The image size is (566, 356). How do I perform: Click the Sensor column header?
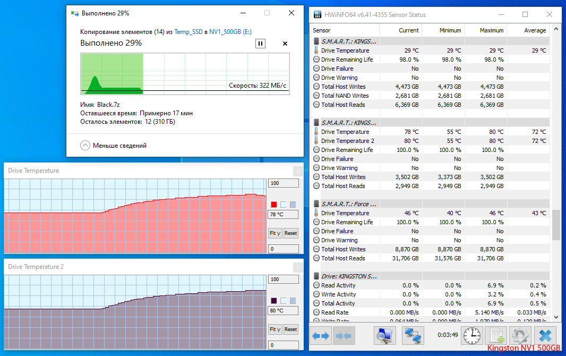(x=345, y=30)
